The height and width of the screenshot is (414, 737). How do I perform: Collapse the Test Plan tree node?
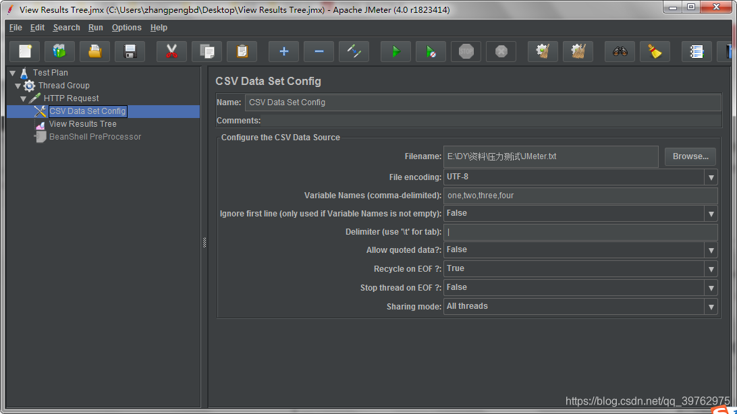click(x=13, y=73)
